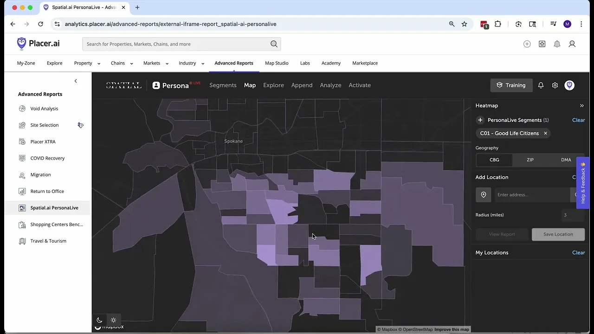Click the premium tag icon beside Site Selection
The width and height of the screenshot is (594, 334).
81,125
